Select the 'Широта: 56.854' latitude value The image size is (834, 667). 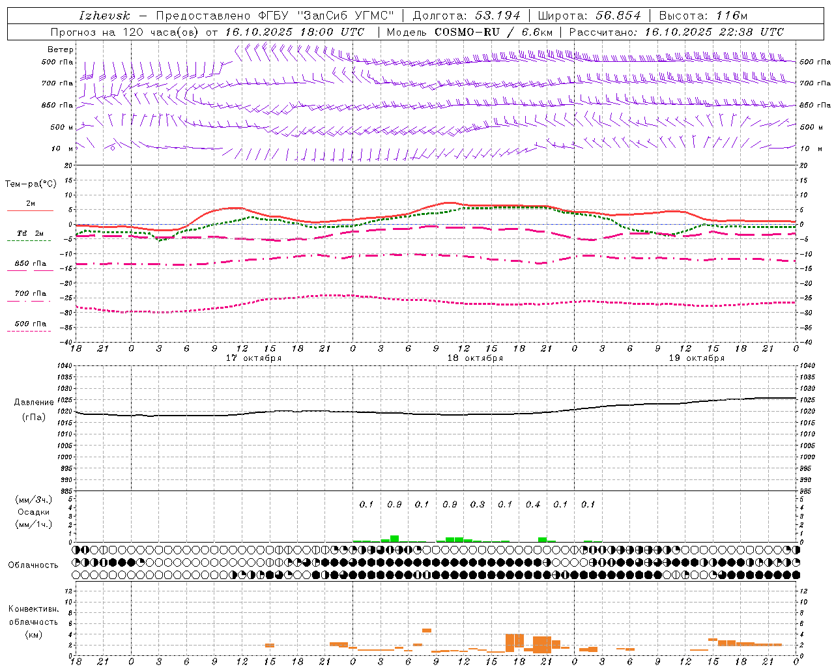click(589, 16)
